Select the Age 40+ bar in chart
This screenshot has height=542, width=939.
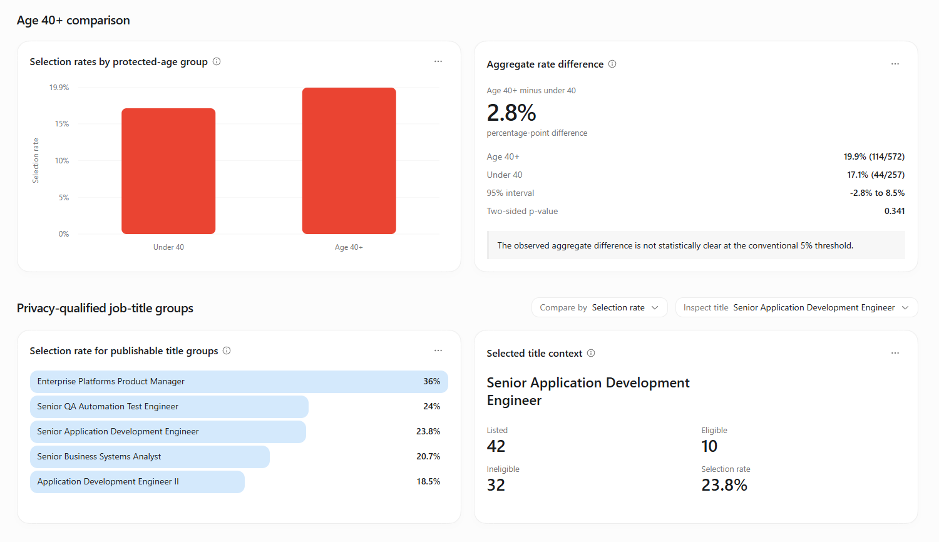pos(349,161)
